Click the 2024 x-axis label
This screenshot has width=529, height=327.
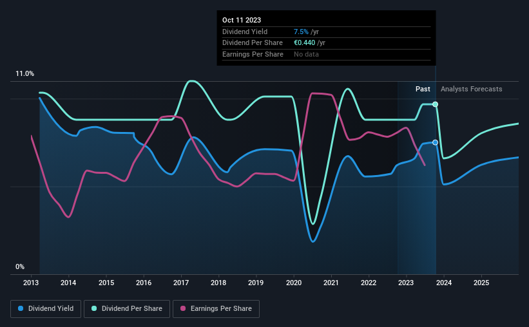(444, 283)
